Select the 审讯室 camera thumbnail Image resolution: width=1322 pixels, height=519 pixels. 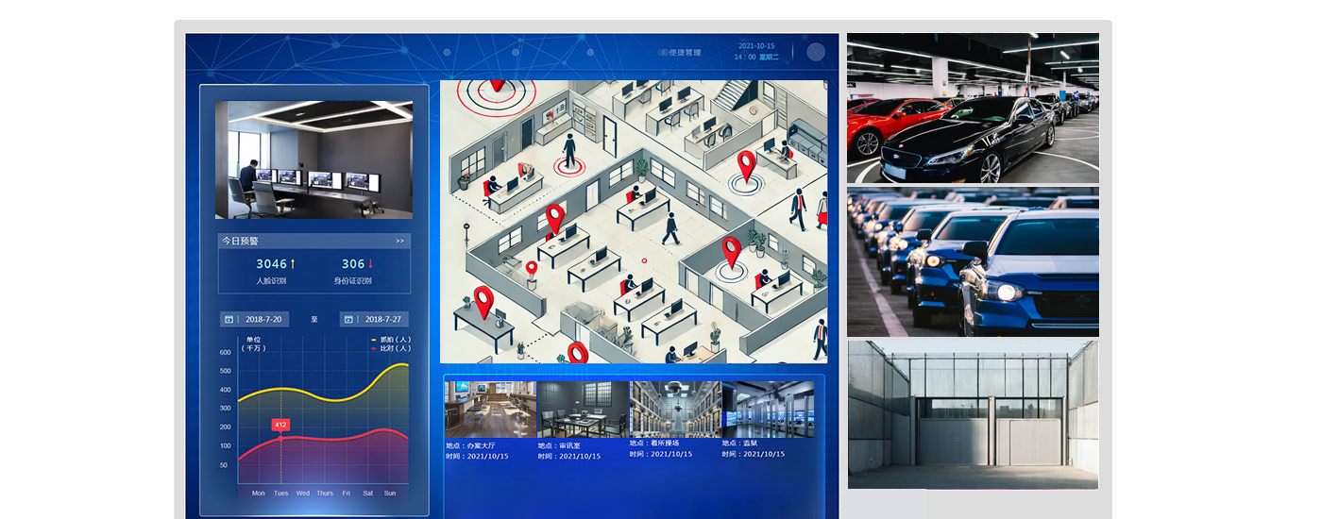click(582, 409)
